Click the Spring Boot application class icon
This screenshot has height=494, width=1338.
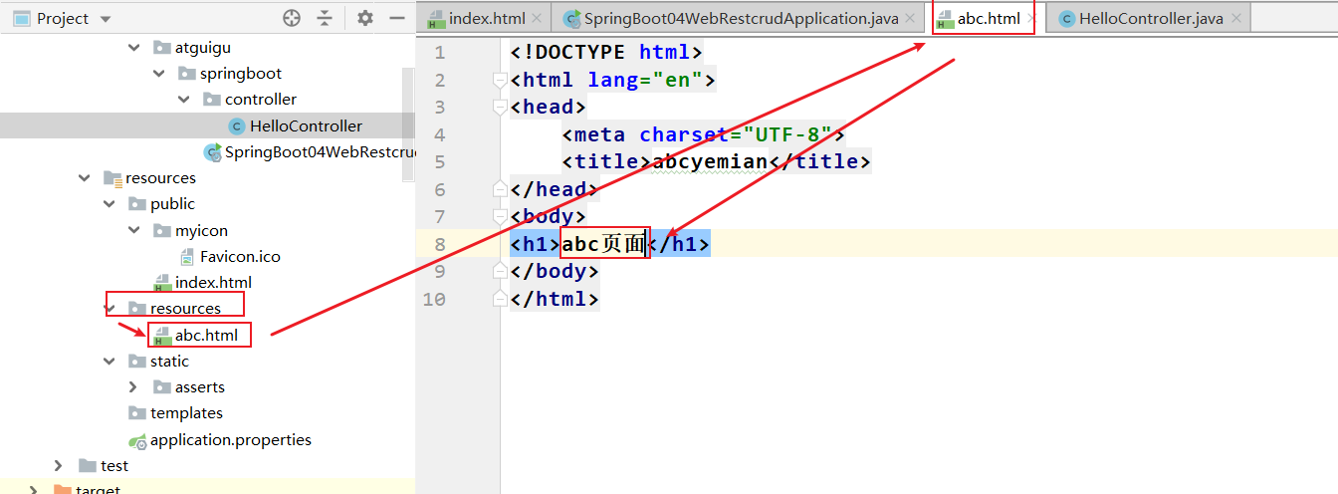(x=212, y=151)
